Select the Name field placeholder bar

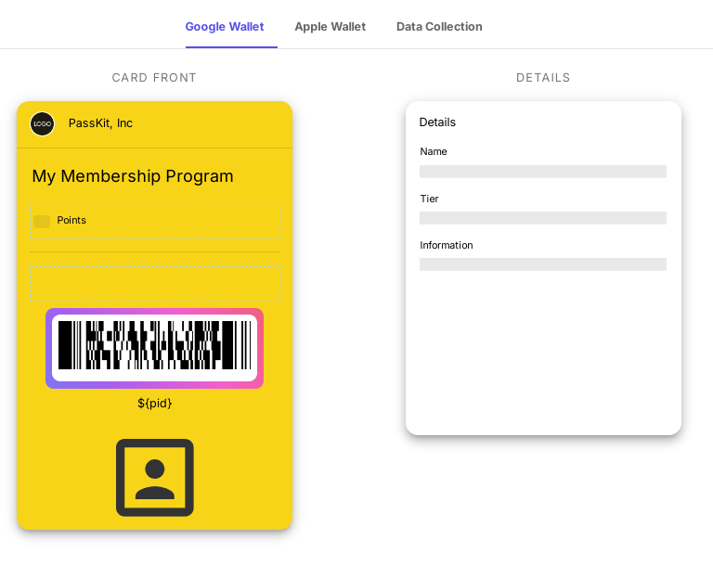pyautogui.click(x=543, y=172)
